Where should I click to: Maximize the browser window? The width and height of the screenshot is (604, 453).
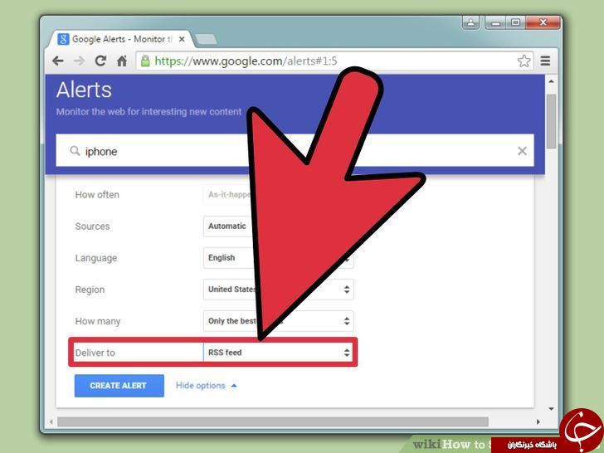(x=515, y=22)
